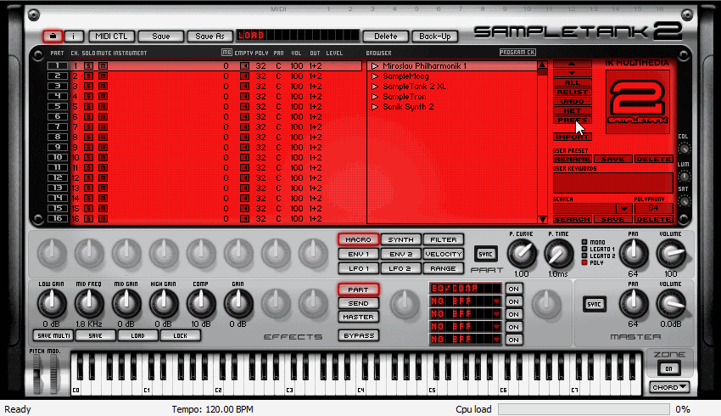This screenshot has width=721, height=416.
Task: Click the up arrow button above ALL
Action: point(572,64)
